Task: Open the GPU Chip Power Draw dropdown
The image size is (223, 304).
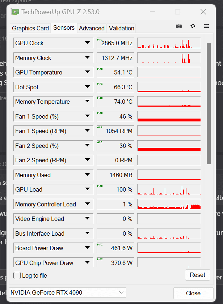Action: click(x=87, y=262)
